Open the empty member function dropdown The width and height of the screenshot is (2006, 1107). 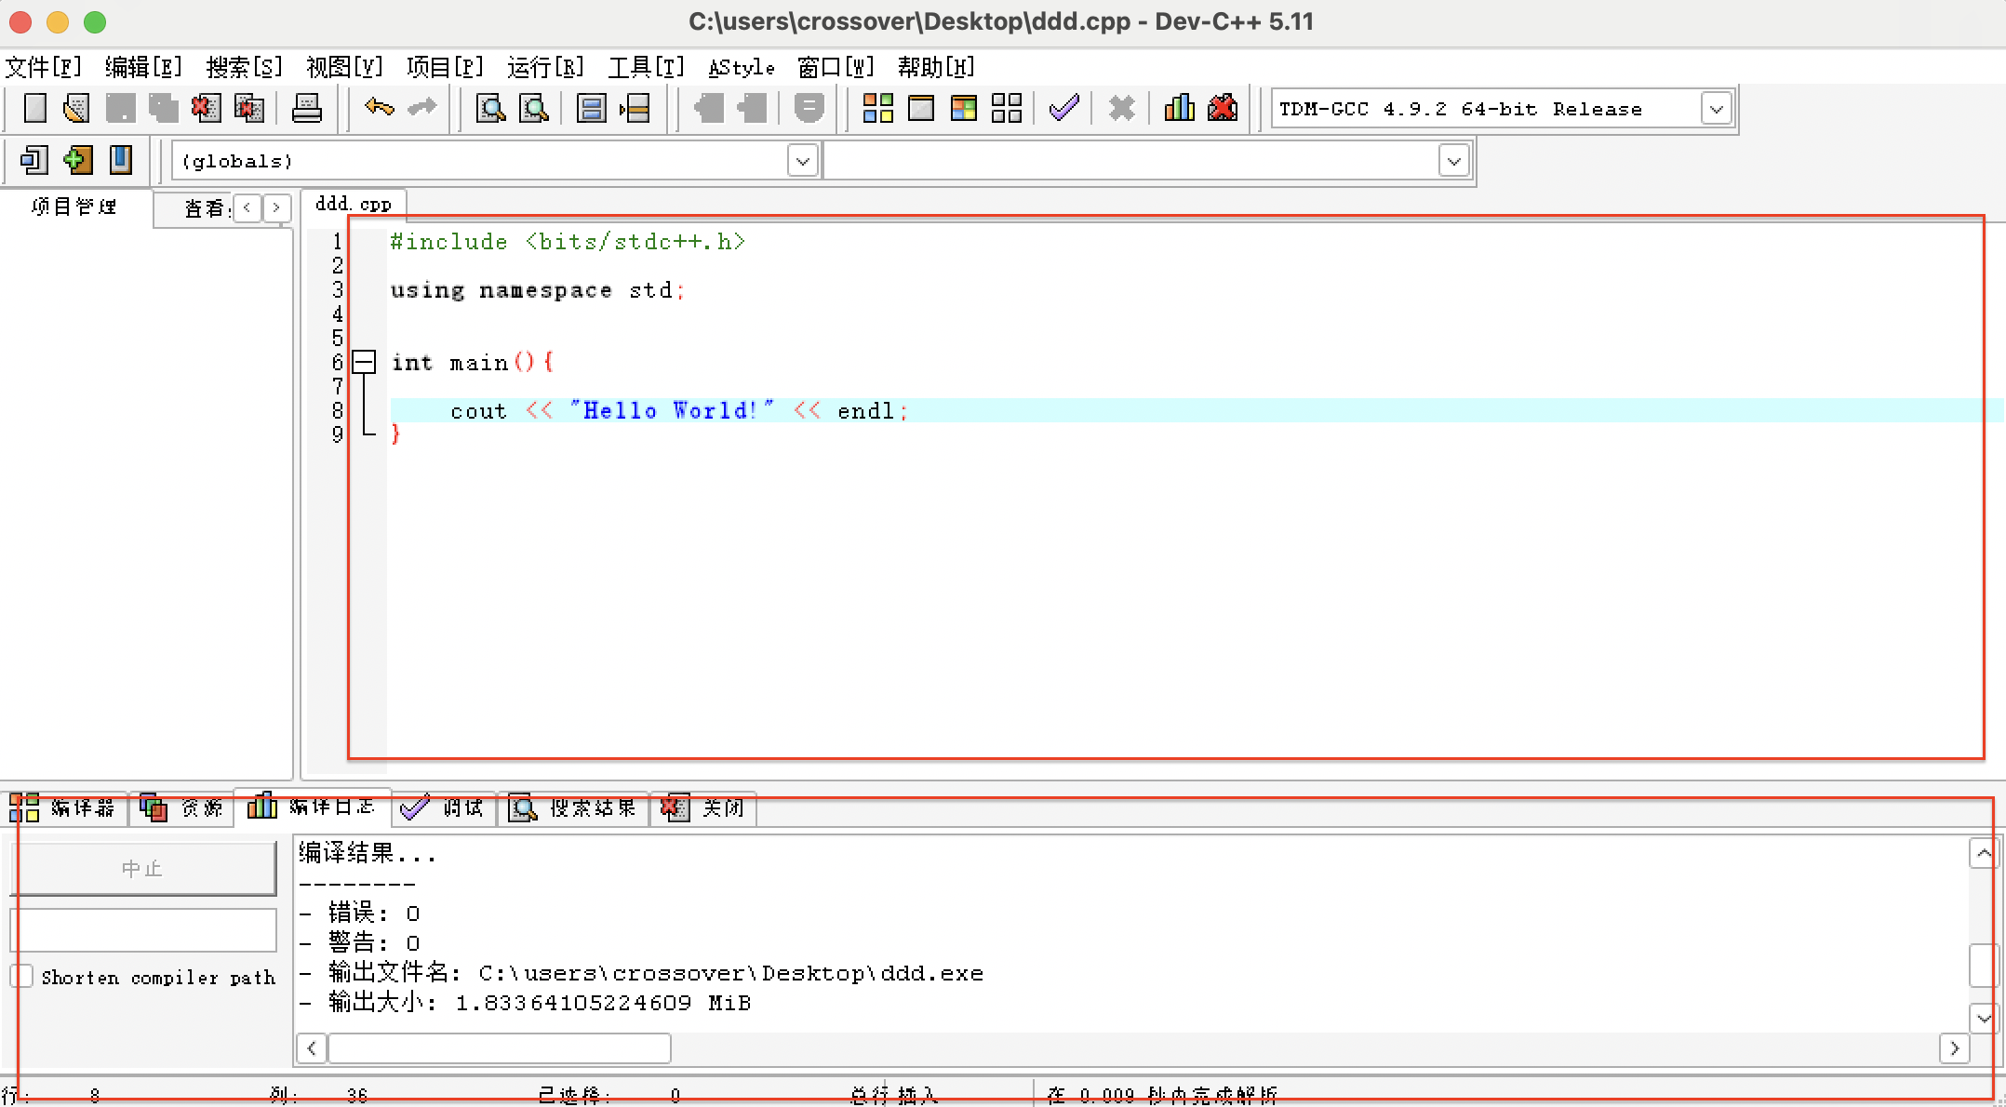(x=1453, y=161)
